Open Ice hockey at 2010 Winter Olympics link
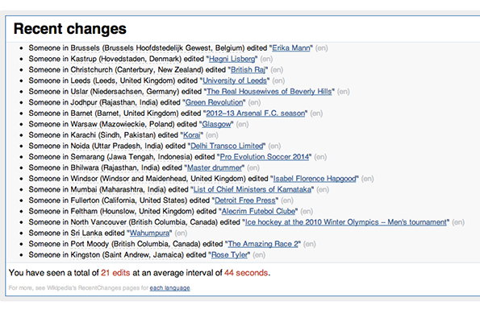 point(345,222)
